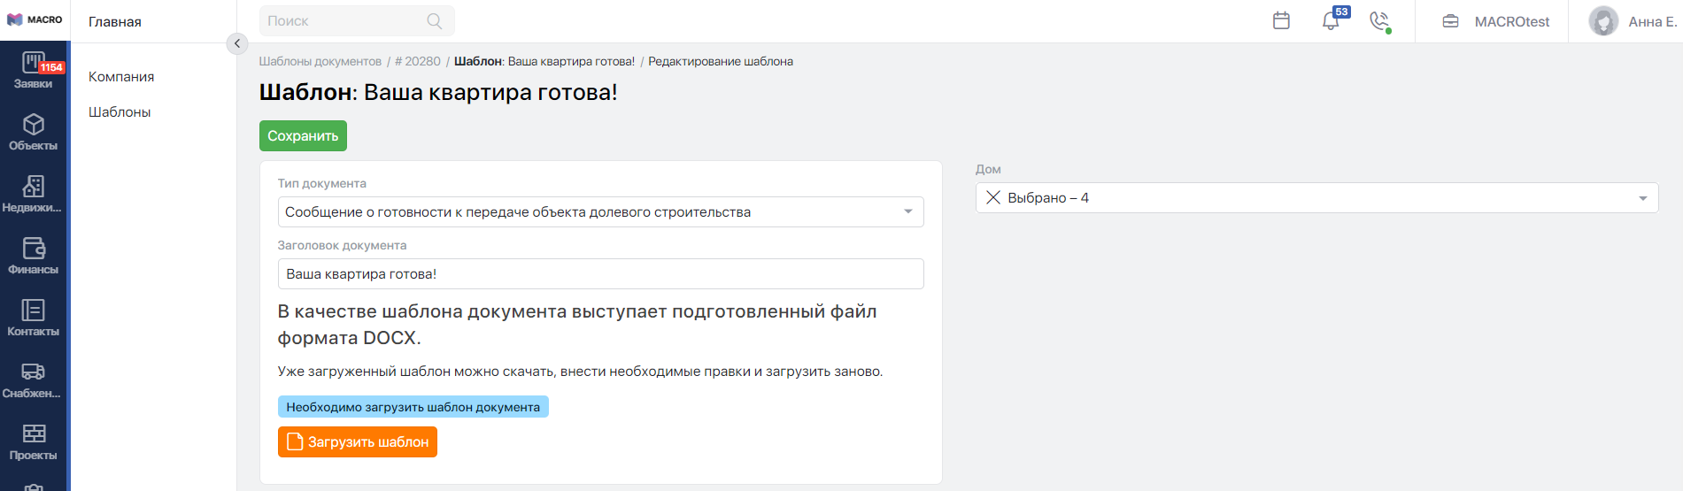Click the Шаблоны документов breadcrumb link
1683x491 pixels.
point(320,61)
